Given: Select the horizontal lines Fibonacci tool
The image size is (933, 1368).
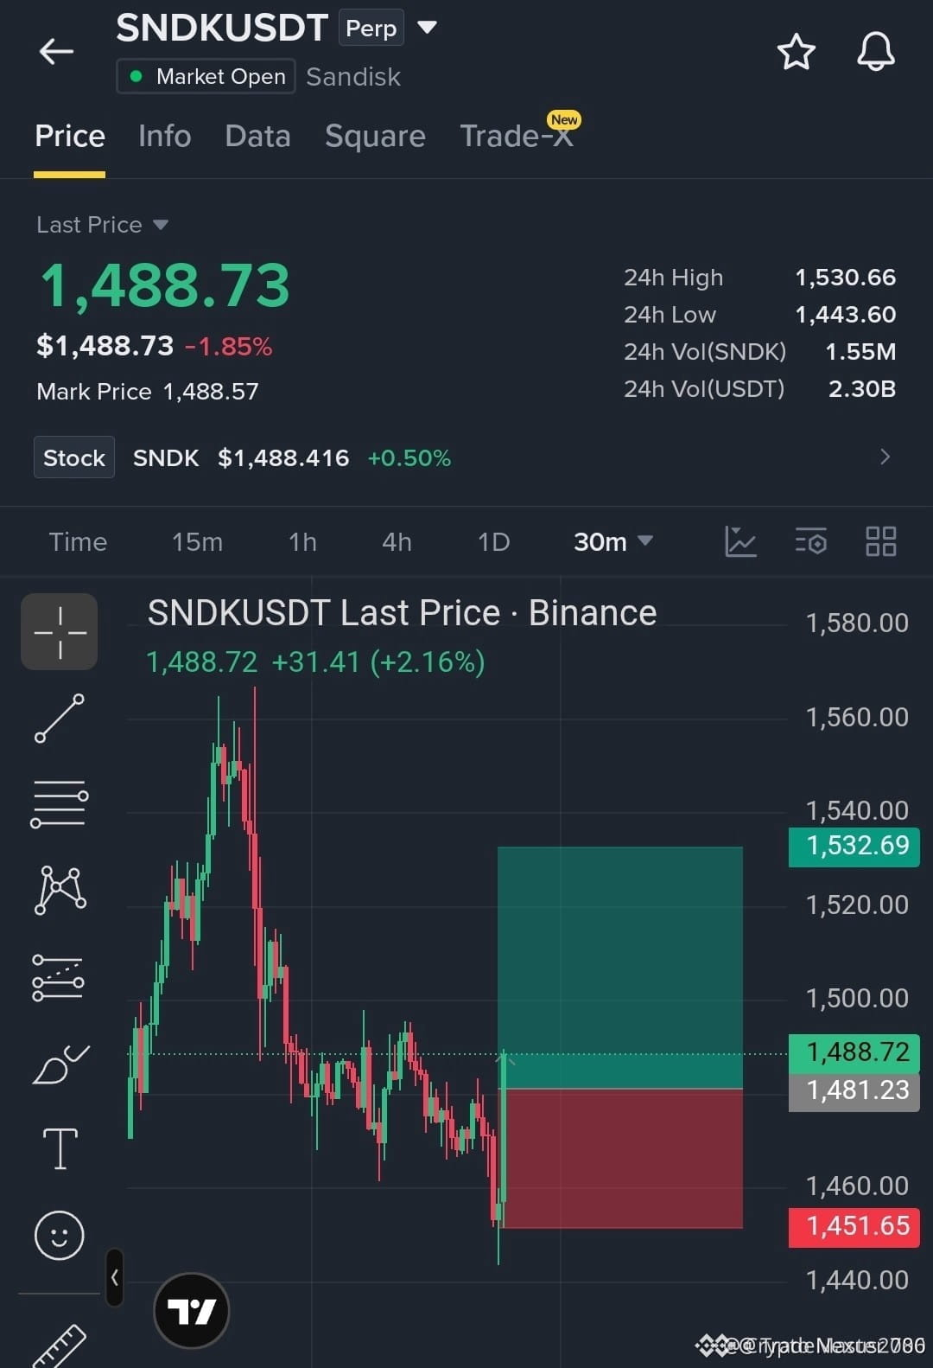Looking at the screenshot, I should point(60,804).
